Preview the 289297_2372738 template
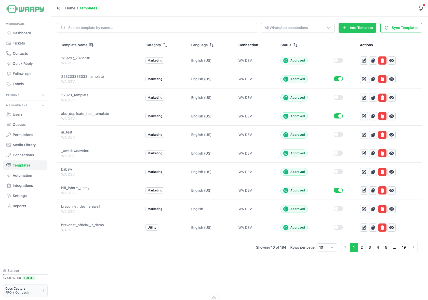The width and height of the screenshot is (428, 300). (x=392, y=61)
